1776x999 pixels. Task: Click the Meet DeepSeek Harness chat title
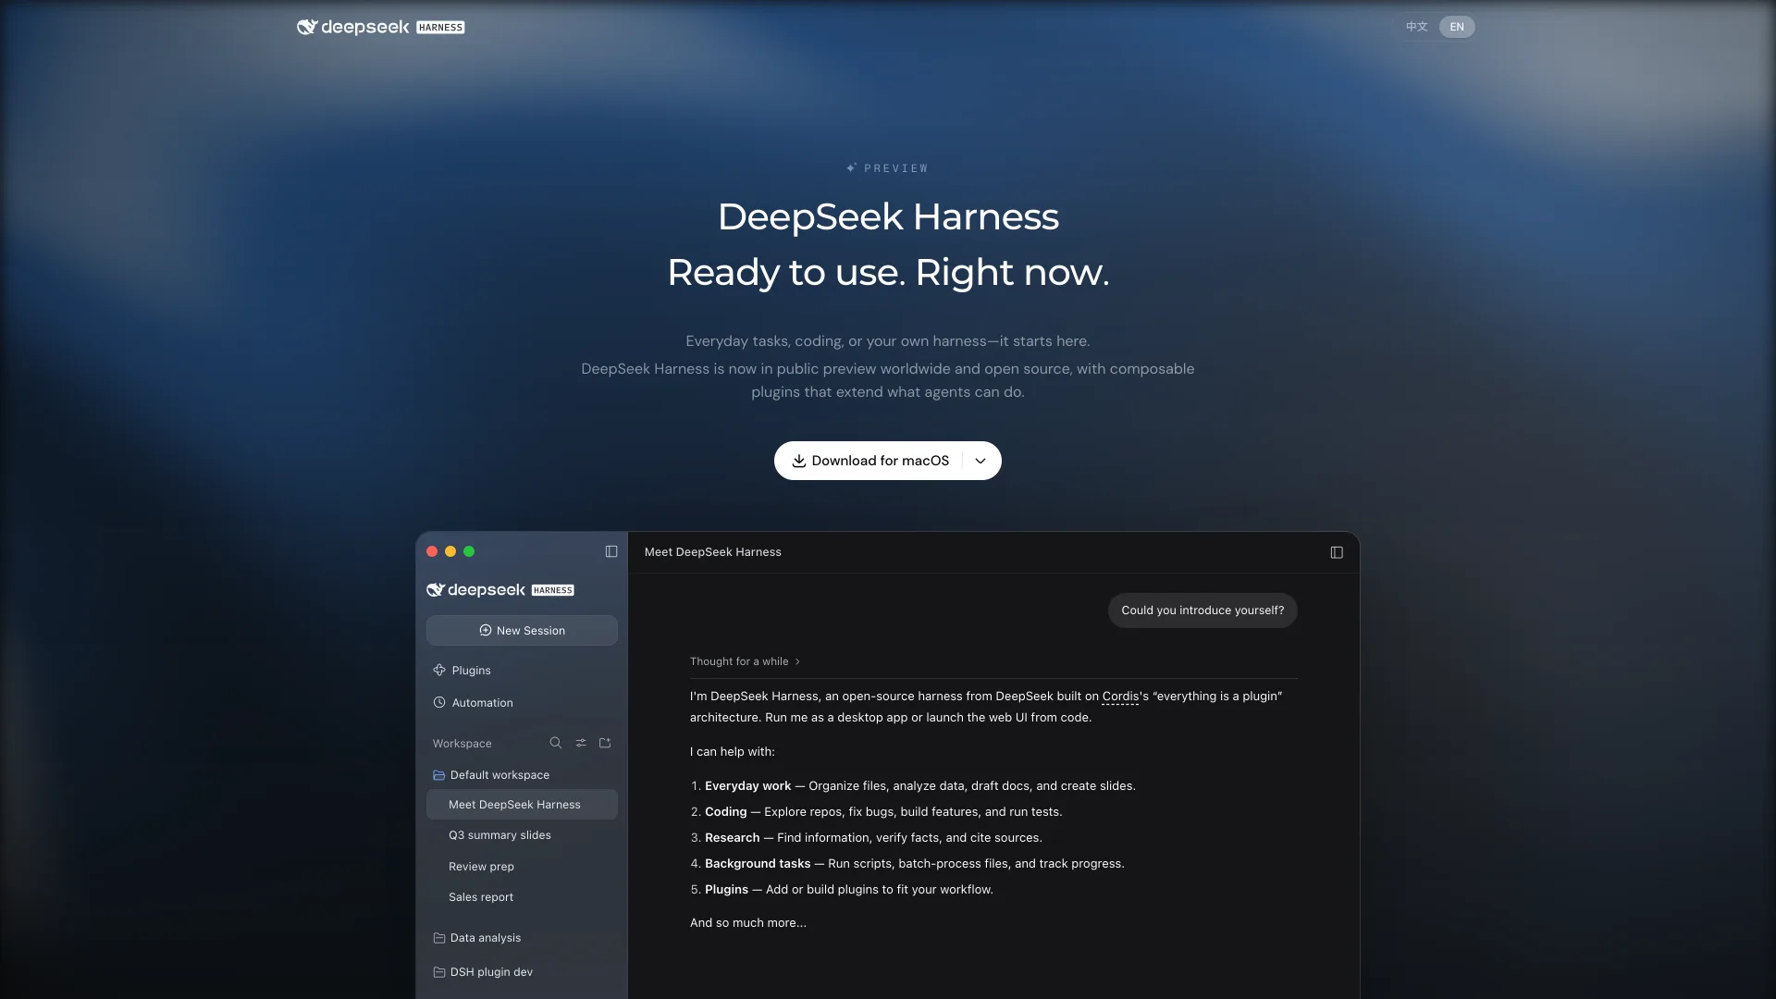pyautogui.click(x=712, y=552)
